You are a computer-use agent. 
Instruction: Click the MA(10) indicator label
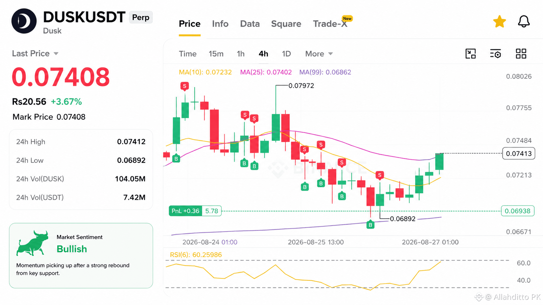pos(205,72)
